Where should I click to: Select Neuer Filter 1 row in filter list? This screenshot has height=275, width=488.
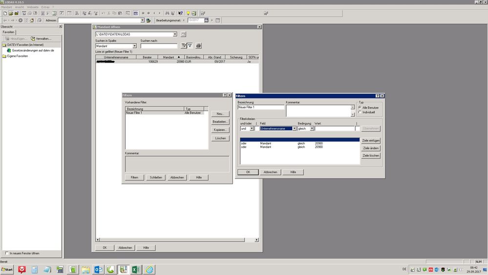tap(165, 113)
